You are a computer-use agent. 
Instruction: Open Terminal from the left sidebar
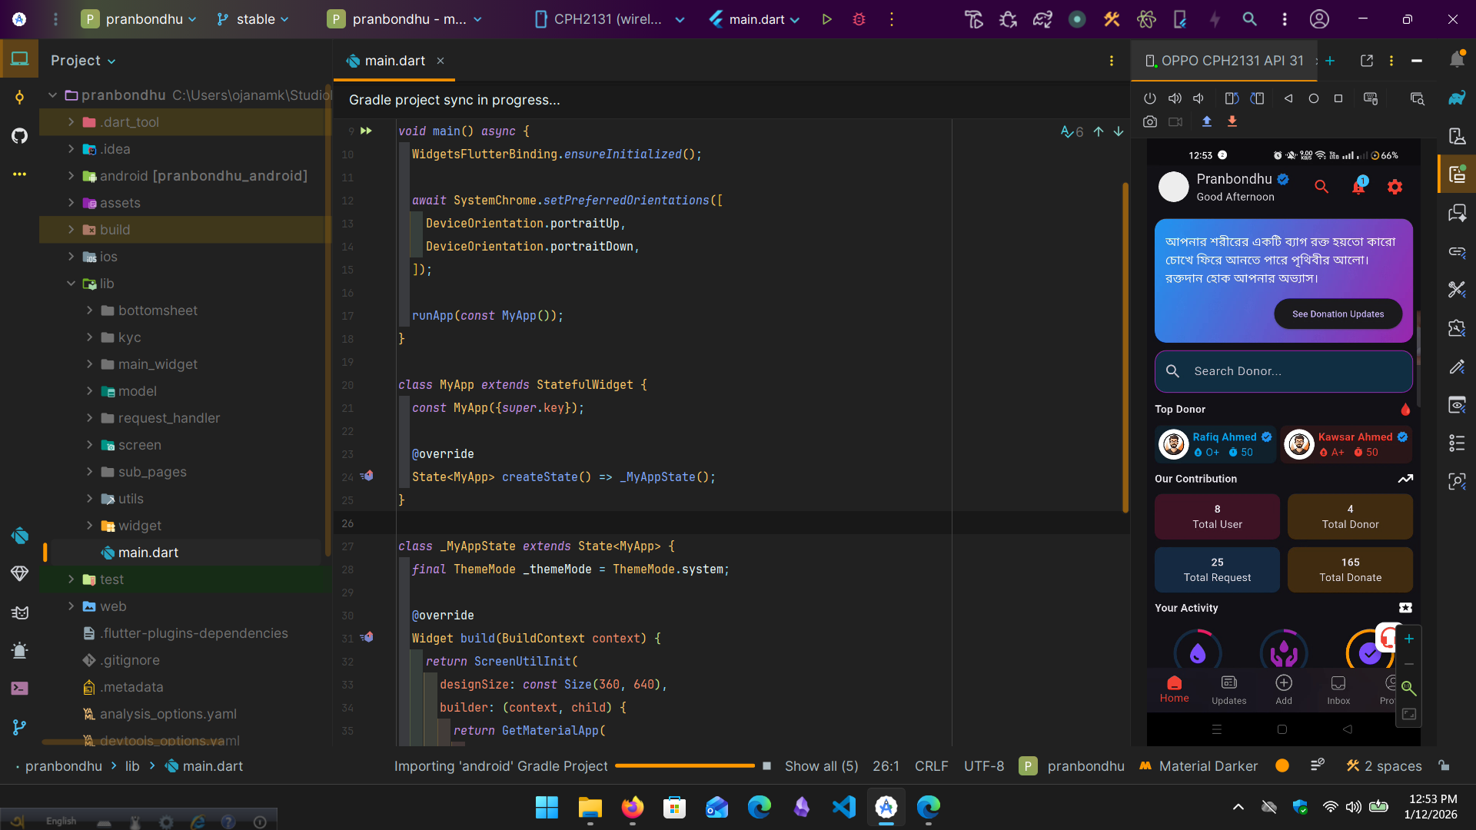coord(19,688)
